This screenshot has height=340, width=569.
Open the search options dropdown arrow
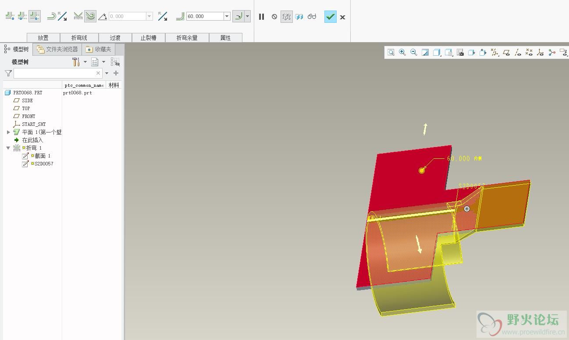tap(107, 73)
